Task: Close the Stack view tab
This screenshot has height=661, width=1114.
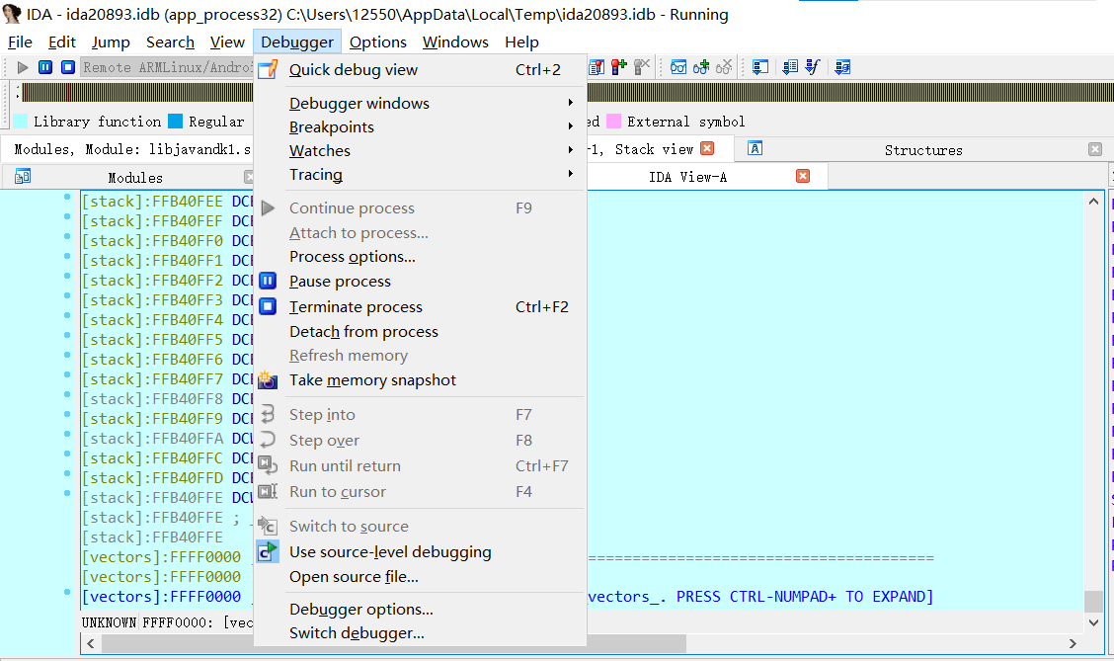Action: coord(707,148)
